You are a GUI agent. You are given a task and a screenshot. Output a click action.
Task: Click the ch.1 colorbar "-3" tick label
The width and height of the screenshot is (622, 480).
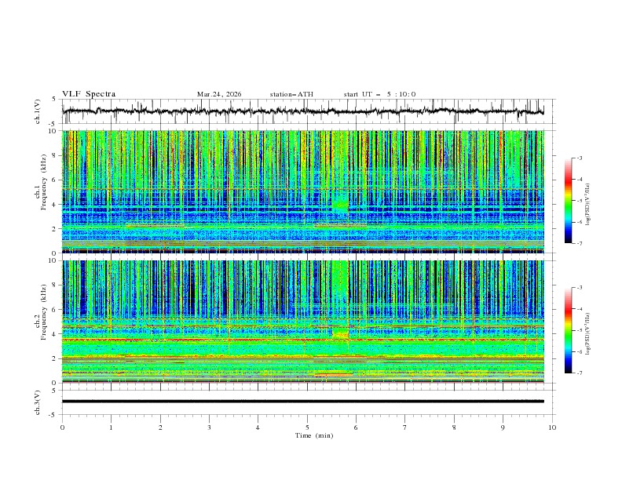coord(579,158)
